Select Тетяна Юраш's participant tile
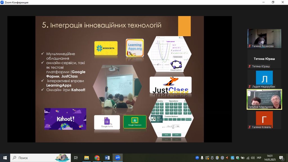Image resolution: width=288 pixels, height=162 pixels. pos(264,59)
